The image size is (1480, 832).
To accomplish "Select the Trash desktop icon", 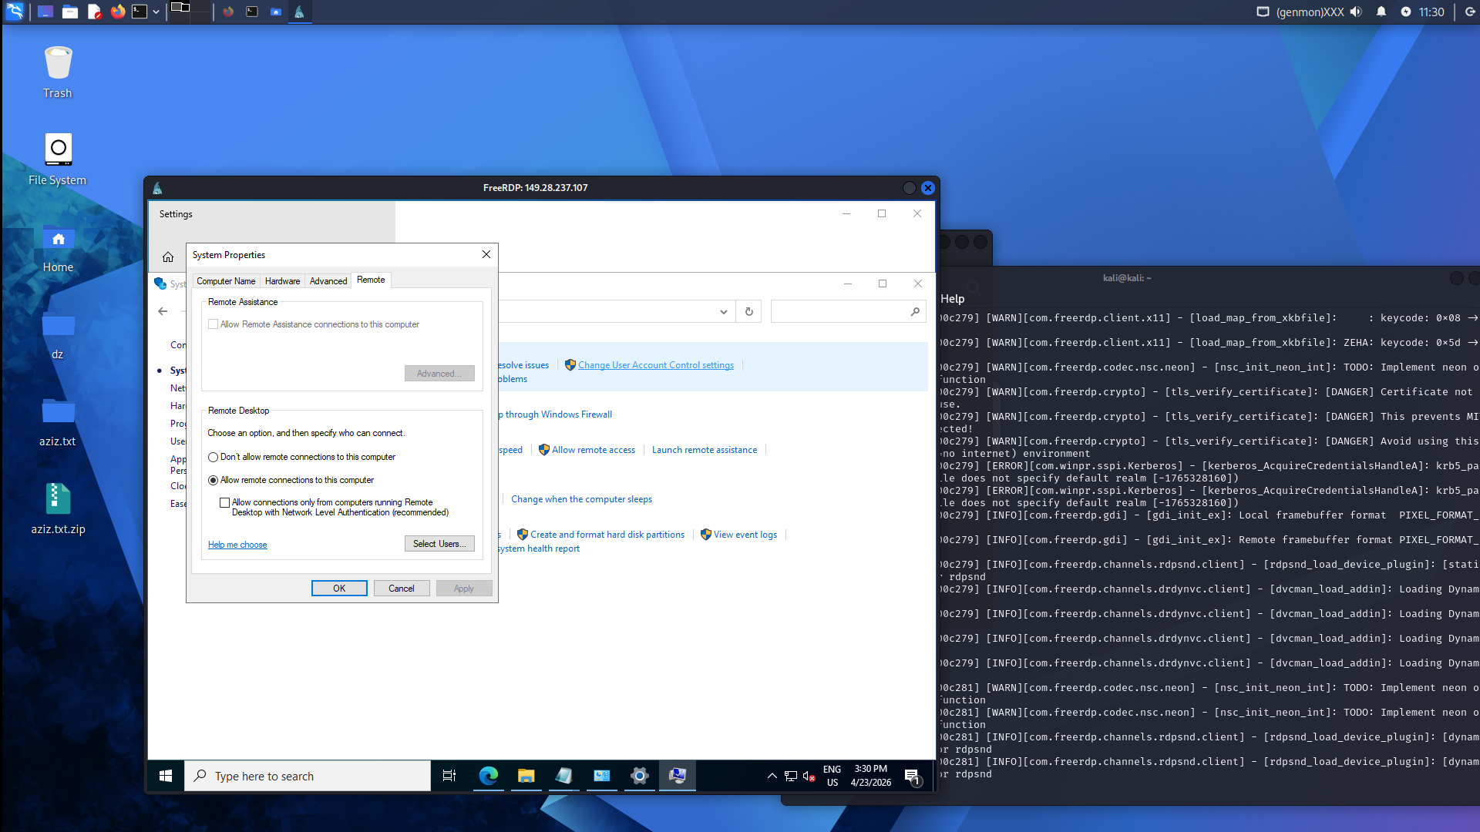I will pyautogui.click(x=58, y=73).
